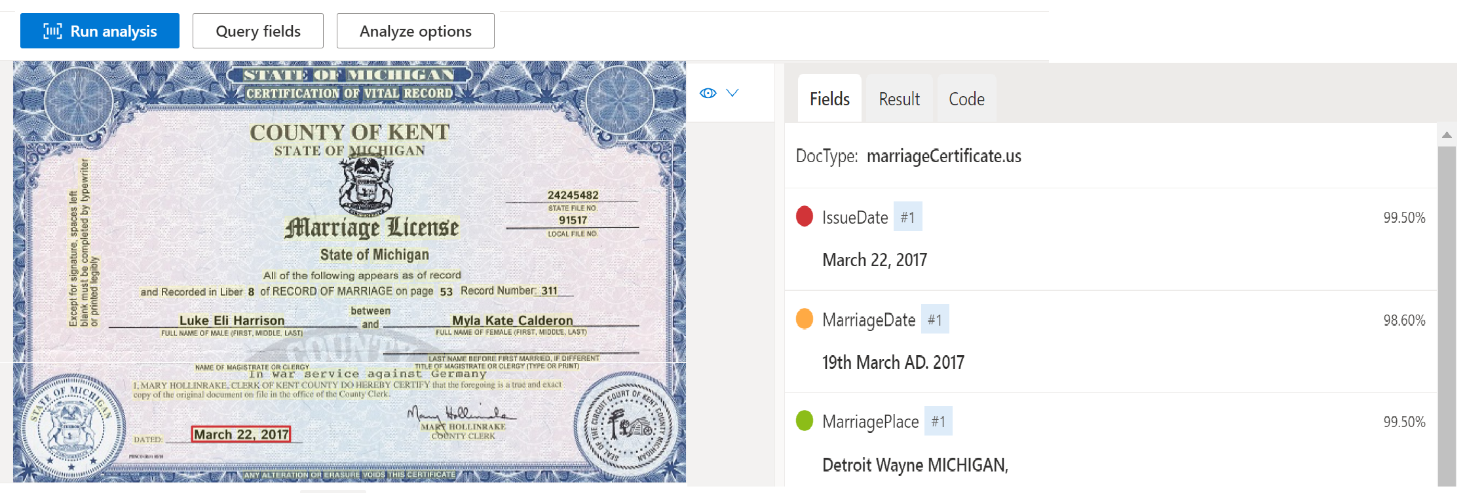Switch to the Result tab
This screenshot has width=1463, height=497.
(x=899, y=99)
